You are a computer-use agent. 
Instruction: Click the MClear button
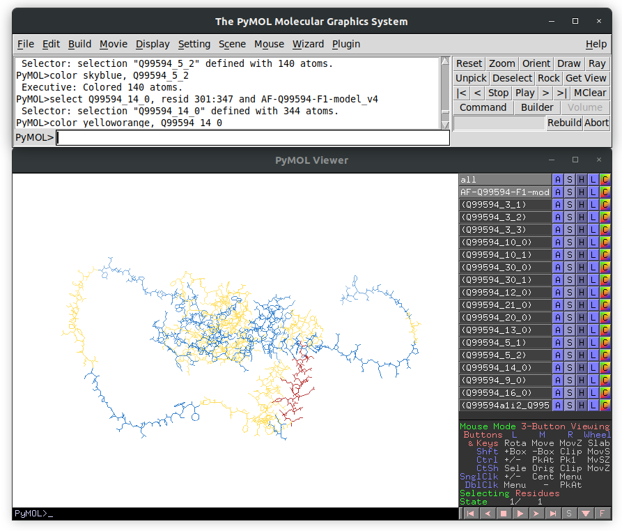[590, 93]
